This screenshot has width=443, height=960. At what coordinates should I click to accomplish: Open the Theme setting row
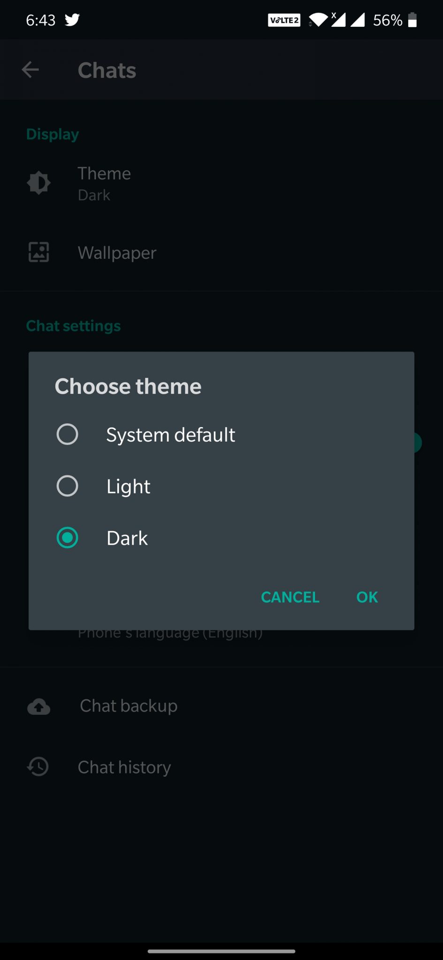(221, 183)
